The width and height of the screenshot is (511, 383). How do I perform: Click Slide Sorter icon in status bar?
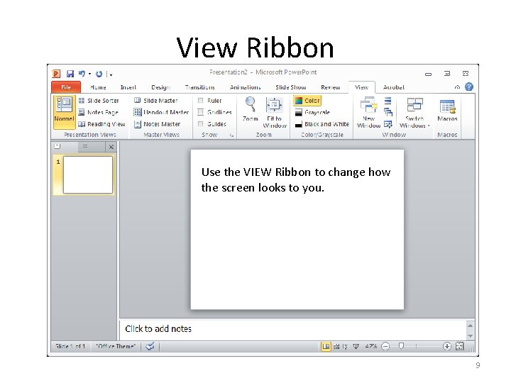[x=336, y=347]
